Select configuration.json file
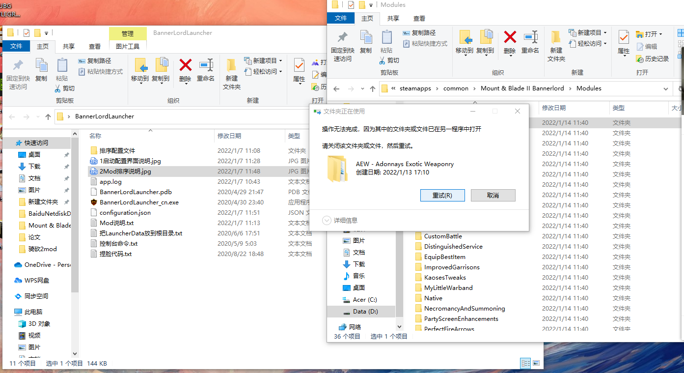684x373 pixels. [125, 212]
